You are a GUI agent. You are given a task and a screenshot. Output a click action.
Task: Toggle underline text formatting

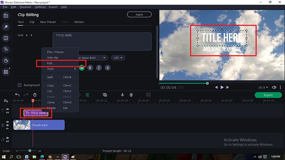click(108, 68)
